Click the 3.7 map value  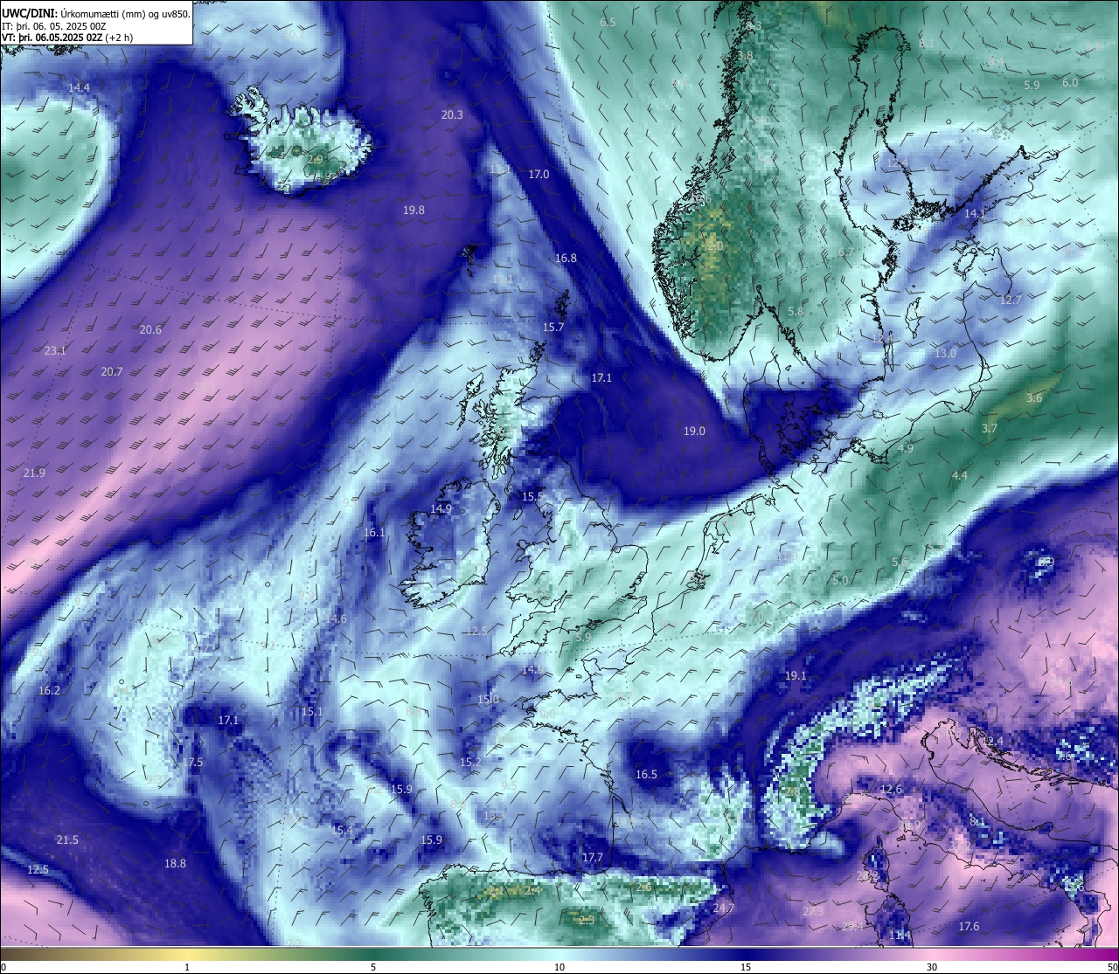[989, 428]
